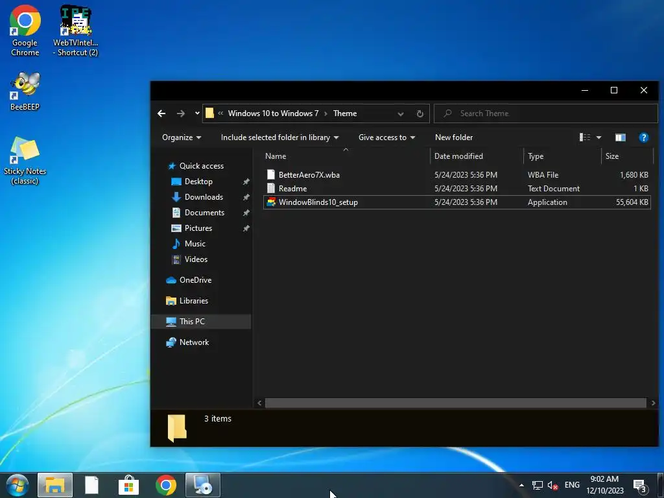Sort by Size column header
This screenshot has width=664, height=498.
pos(627,156)
